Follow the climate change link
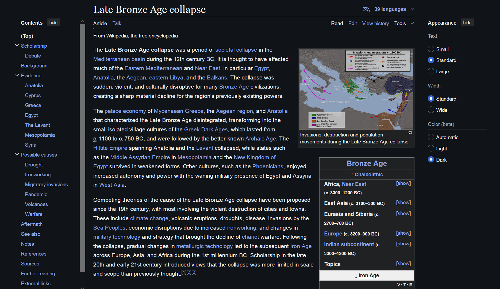 (149, 218)
